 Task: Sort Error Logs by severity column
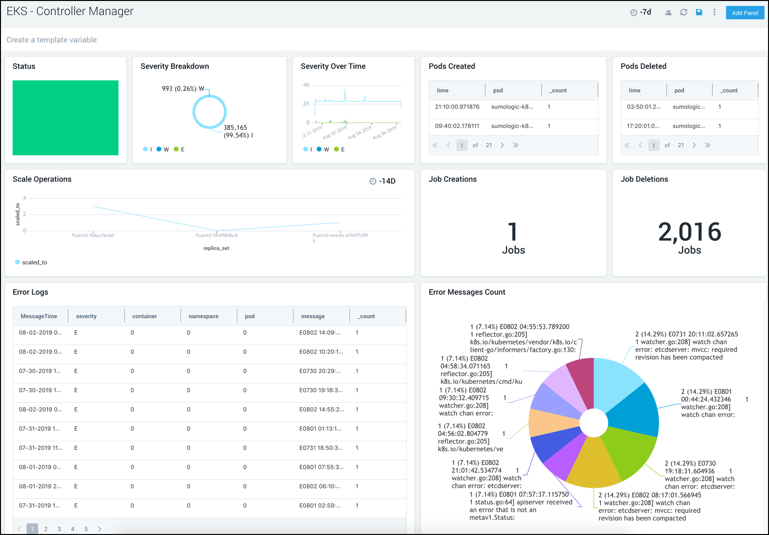(86, 316)
